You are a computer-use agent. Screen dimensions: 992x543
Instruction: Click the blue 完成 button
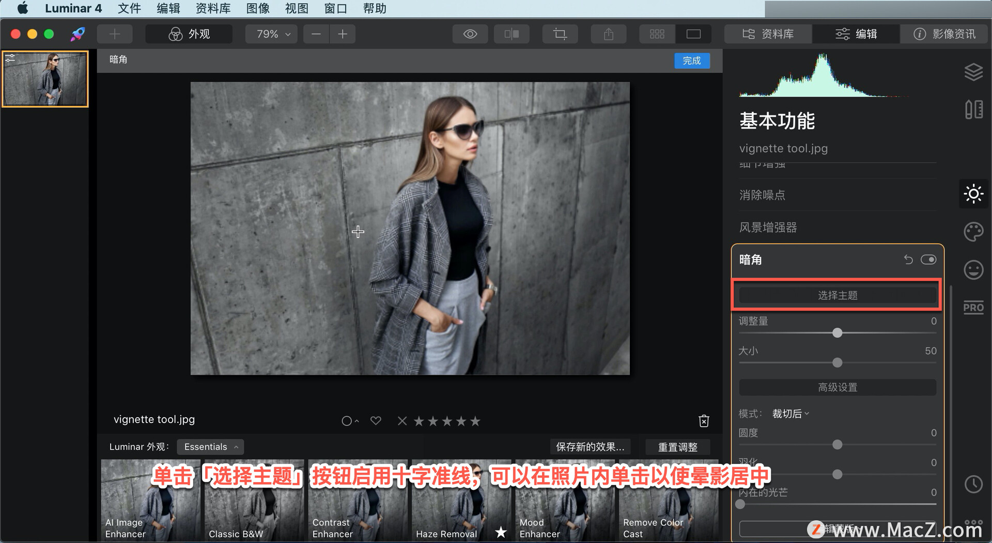(692, 60)
